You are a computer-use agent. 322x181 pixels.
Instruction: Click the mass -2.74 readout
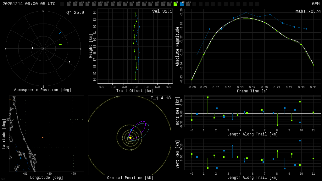[308, 11]
